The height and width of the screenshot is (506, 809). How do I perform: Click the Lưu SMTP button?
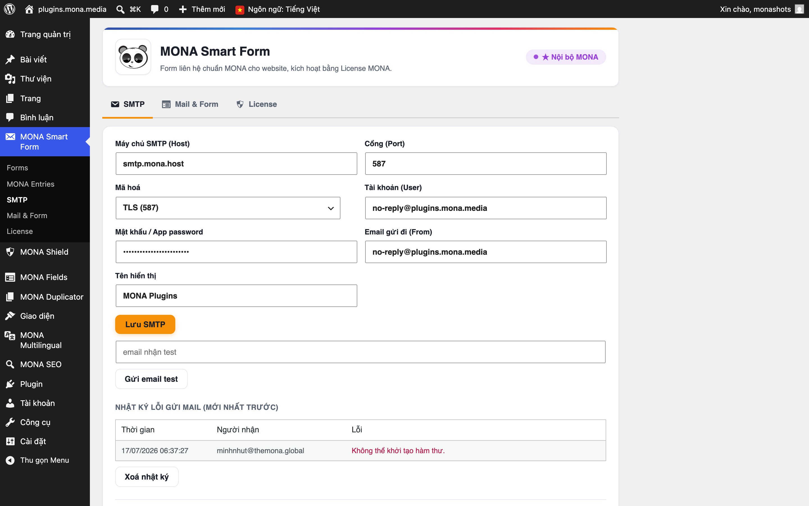click(145, 324)
